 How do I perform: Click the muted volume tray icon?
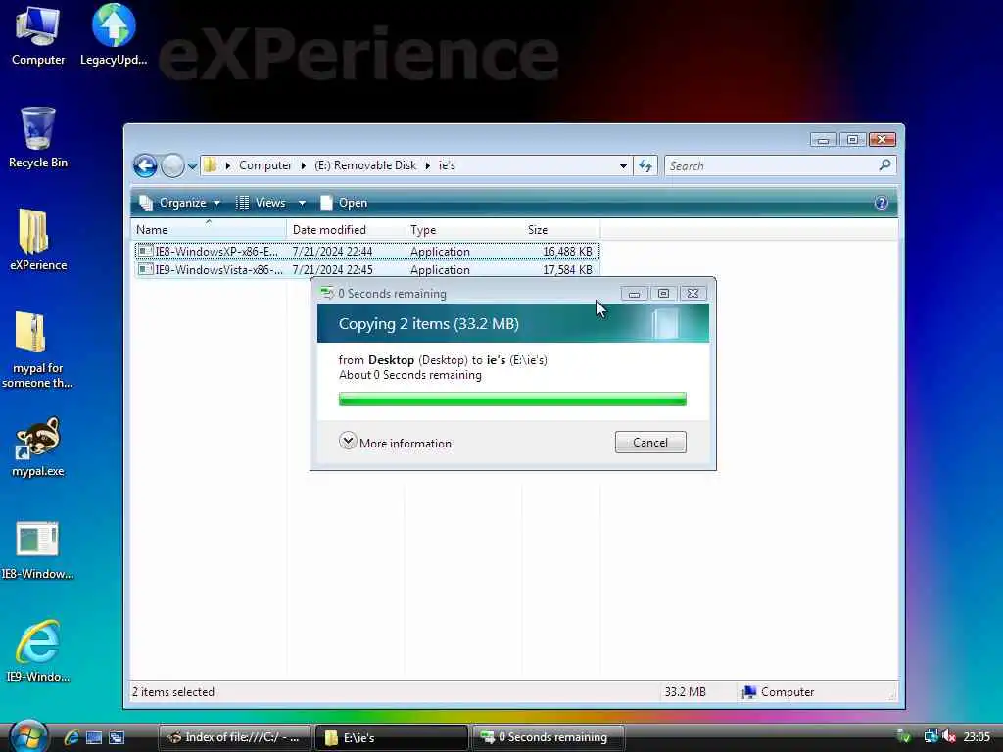coord(949,736)
